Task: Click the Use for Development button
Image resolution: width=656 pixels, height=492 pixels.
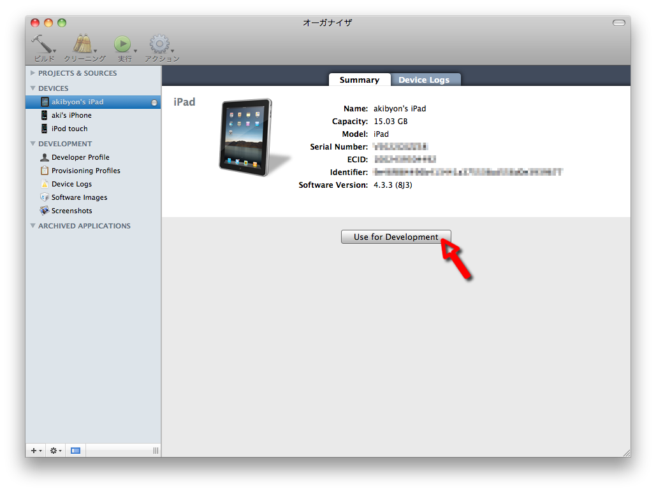Action: pyautogui.click(x=396, y=237)
